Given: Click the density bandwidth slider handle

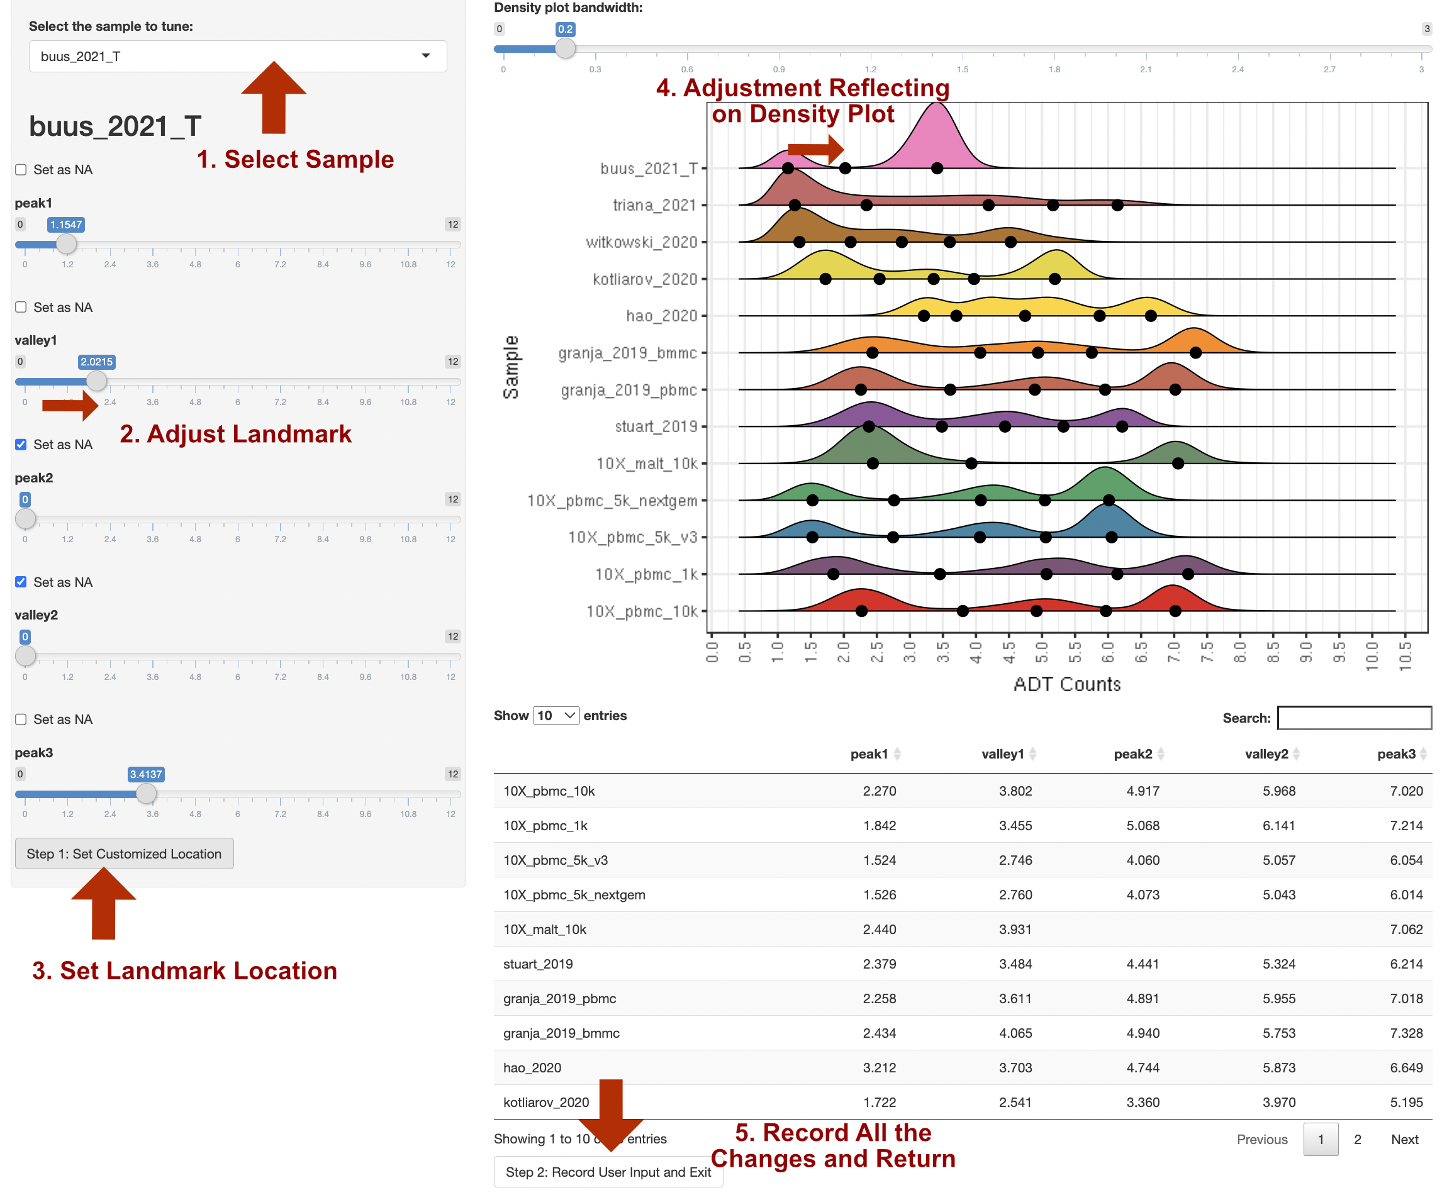Looking at the screenshot, I should point(564,48).
